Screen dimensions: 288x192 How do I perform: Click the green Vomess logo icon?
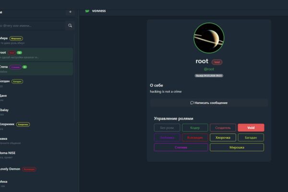tap(87, 11)
